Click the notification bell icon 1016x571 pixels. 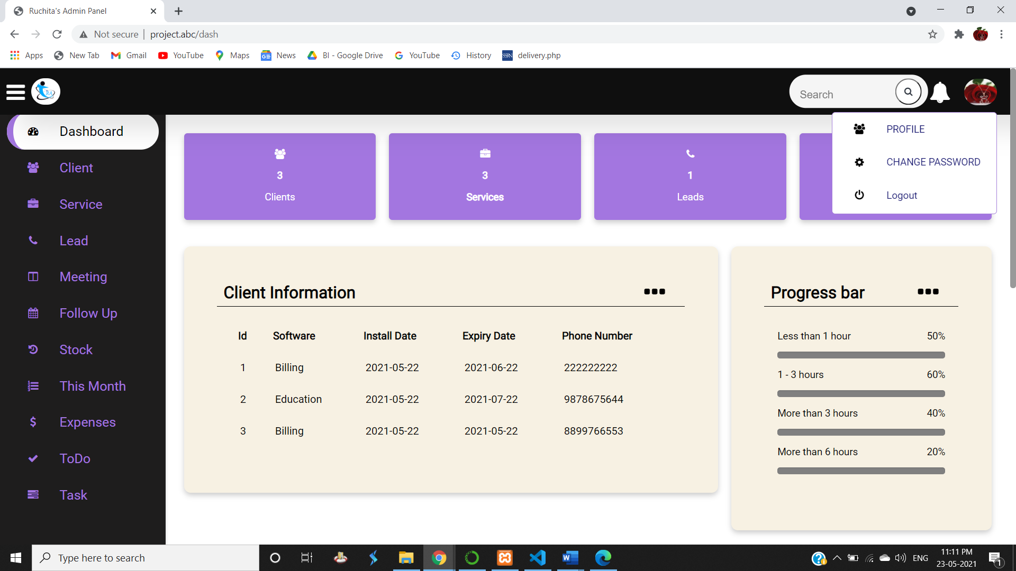(x=940, y=93)
